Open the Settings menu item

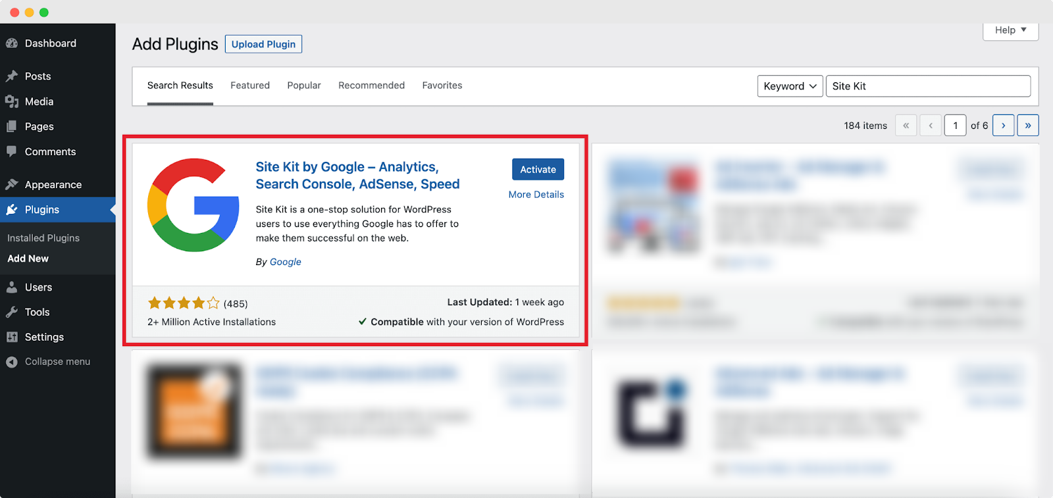tap(58, 337)
